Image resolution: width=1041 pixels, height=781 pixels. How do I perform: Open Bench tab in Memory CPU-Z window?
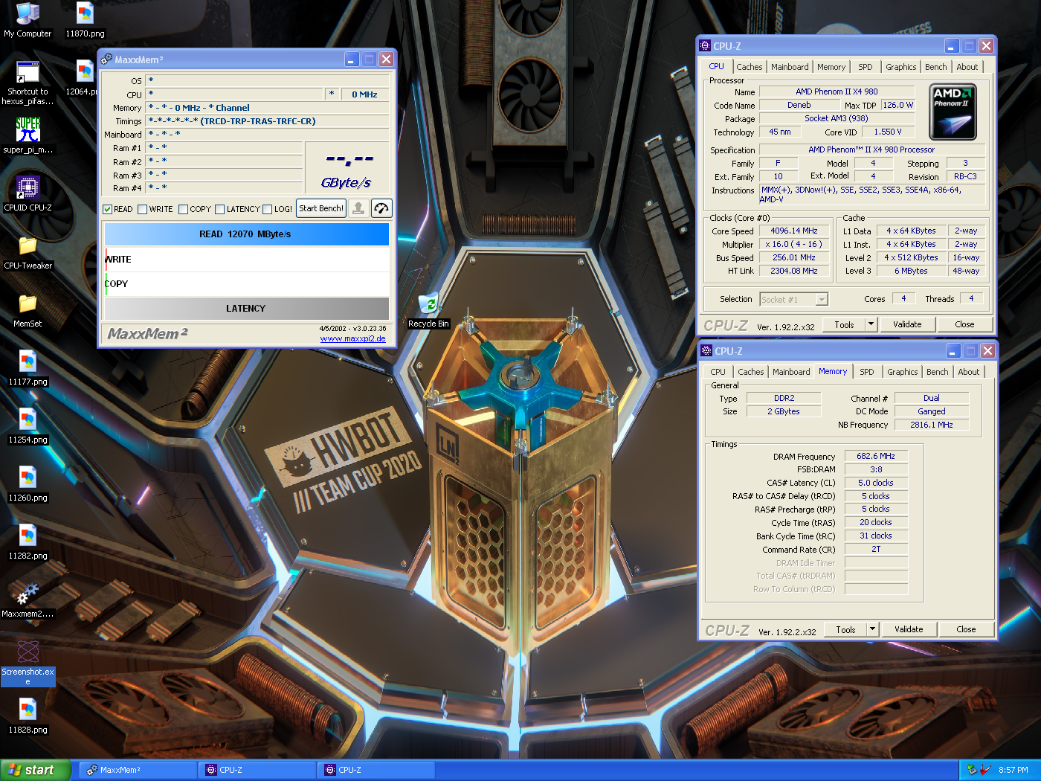(938, 372)
